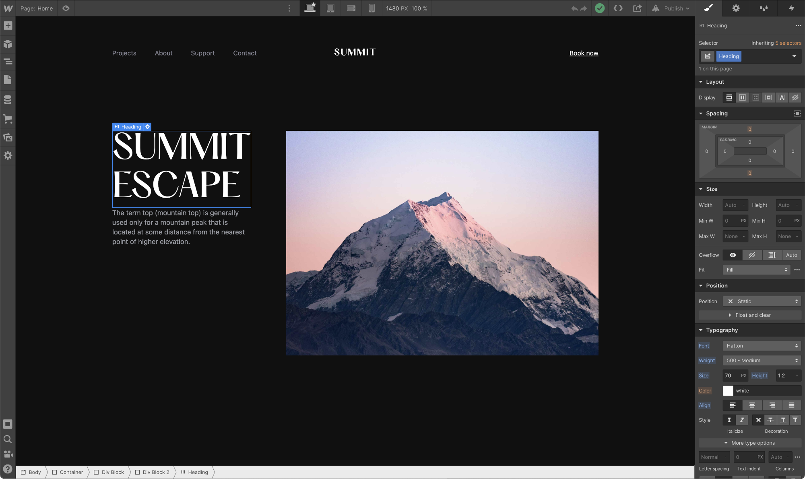Click the white color swatch for text

click(728, 390)
